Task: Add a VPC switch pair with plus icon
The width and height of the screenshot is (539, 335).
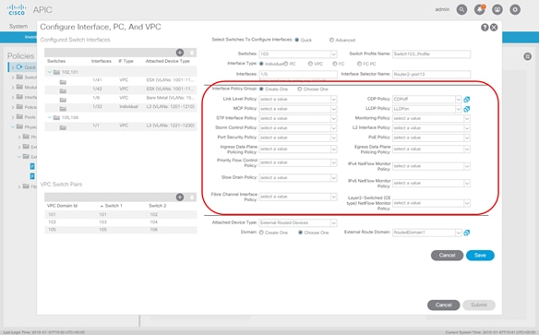Action: (180, 197)
